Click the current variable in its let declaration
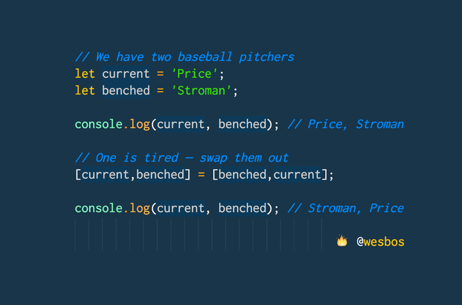462x305 pixels. click(126, 73)
